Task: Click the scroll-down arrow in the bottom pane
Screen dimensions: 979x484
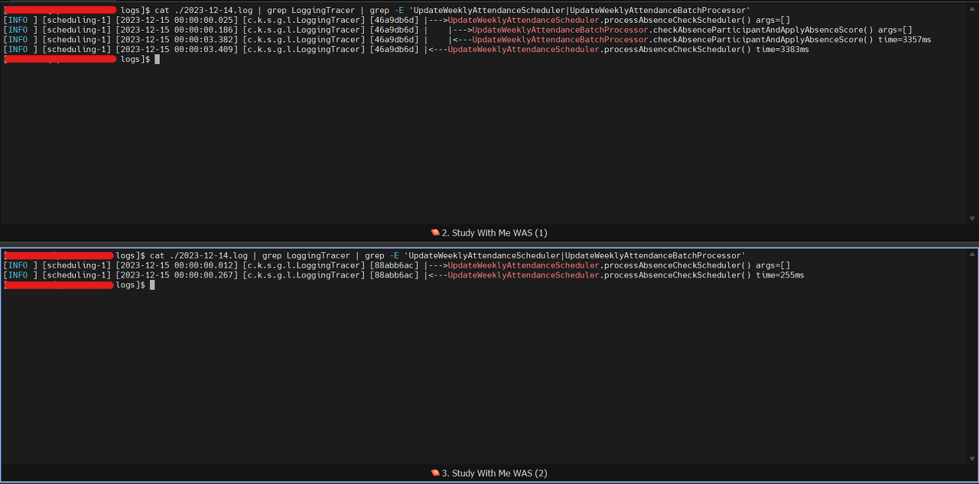Action: pyautogui.click(x=973, y=460)
